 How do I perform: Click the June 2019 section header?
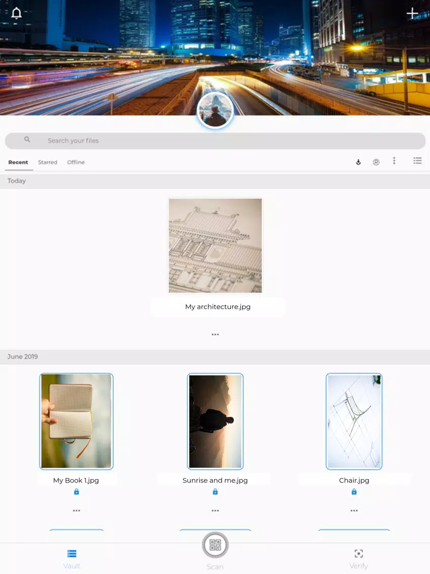pyautogui.click(x=215, y=357)
